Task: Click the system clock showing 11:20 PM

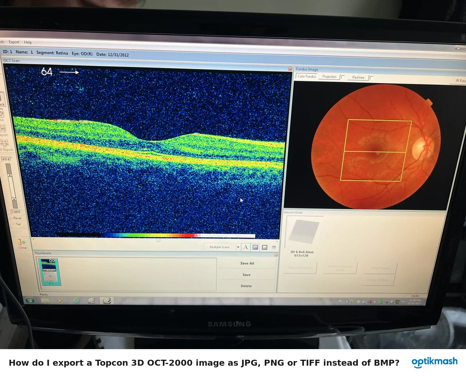Action: (x=415, y=300)
